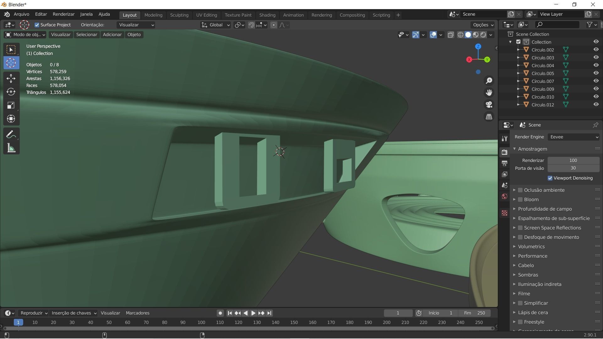Click the Adicionar button in viewport header
This screenshot has height=339, width=603.
coord(112,35)
